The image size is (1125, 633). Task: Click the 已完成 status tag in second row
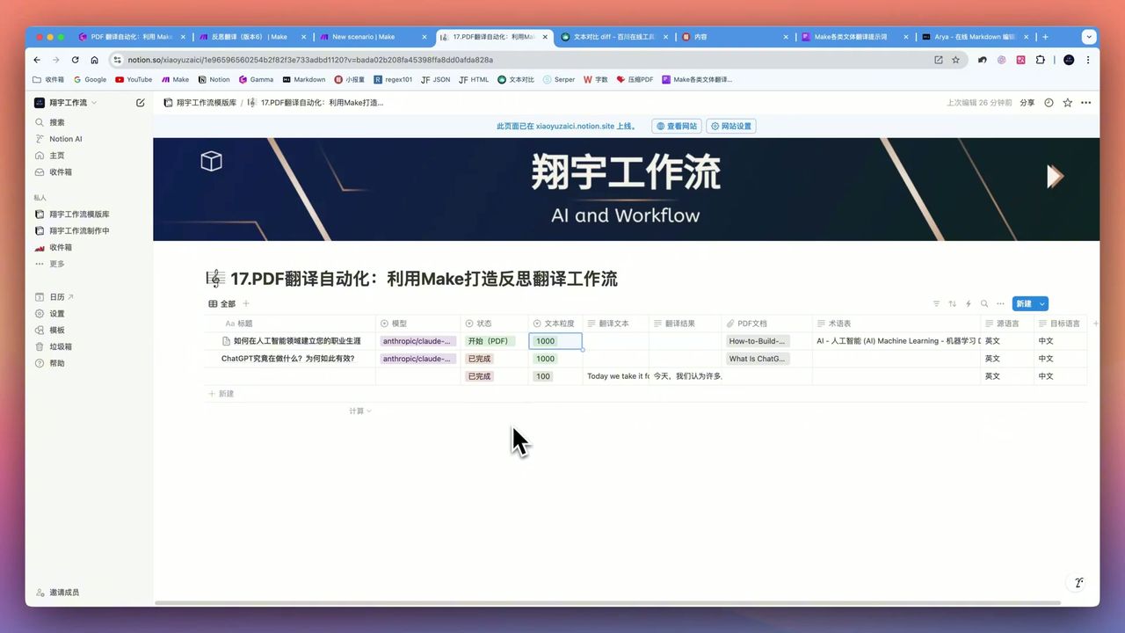coord(479,359)
